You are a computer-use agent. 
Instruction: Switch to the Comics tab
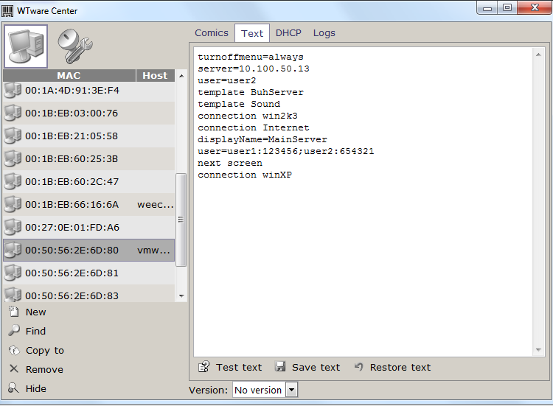[212, 32]
